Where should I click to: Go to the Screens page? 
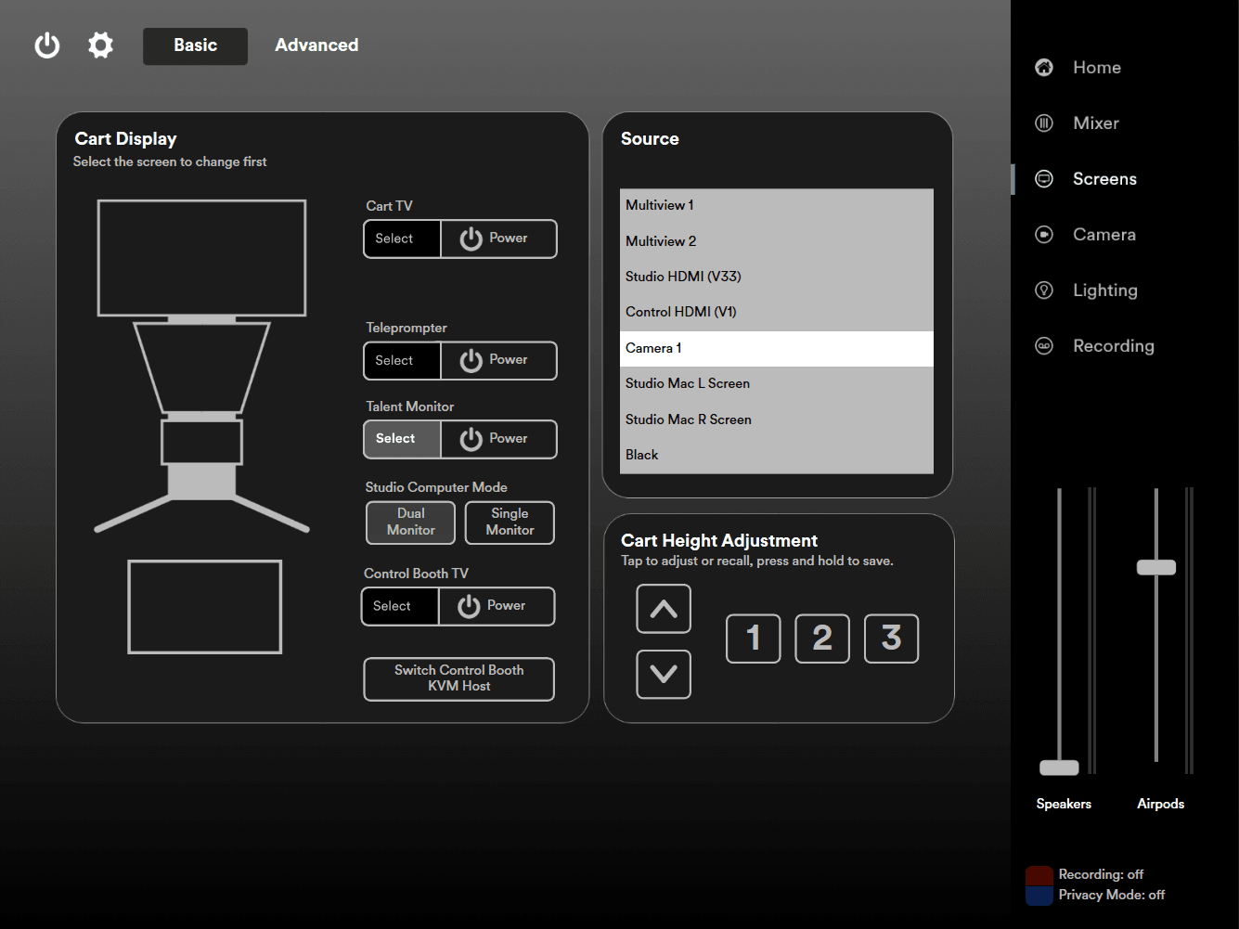(1104, 179)
